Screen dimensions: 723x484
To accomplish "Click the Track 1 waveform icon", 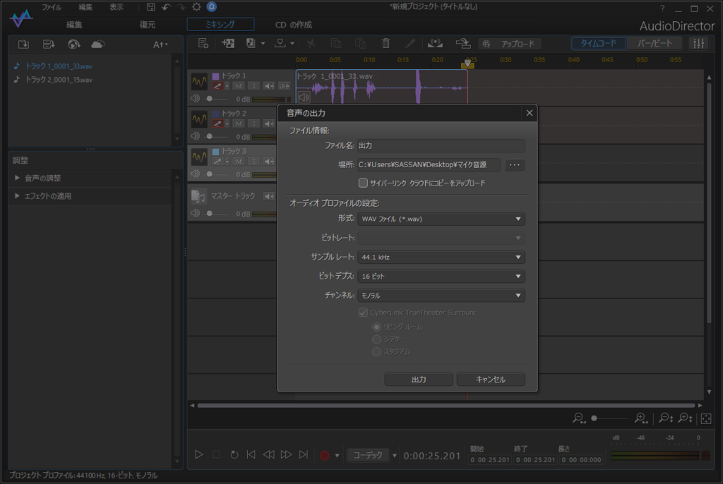I will click(x=199, y=82).
